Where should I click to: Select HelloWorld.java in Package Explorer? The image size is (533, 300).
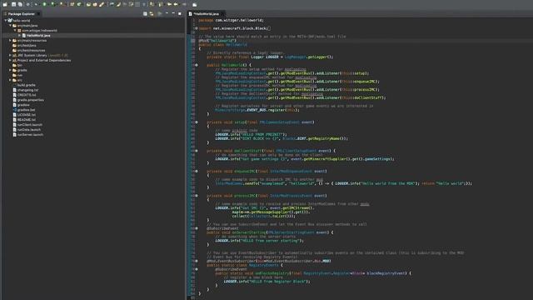pyautogui.click(x=36, y=35)
